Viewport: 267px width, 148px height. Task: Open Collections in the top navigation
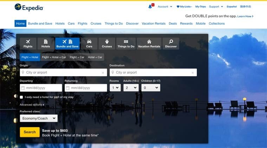click(x=217, y=23)
